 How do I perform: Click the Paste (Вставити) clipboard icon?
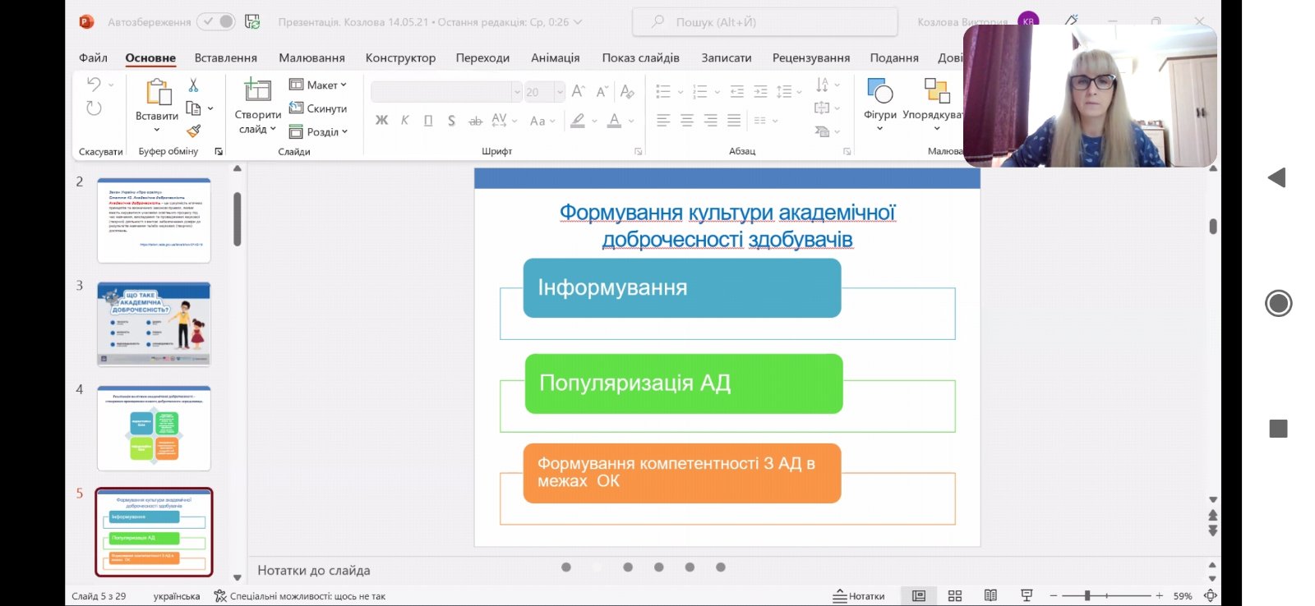158,93
